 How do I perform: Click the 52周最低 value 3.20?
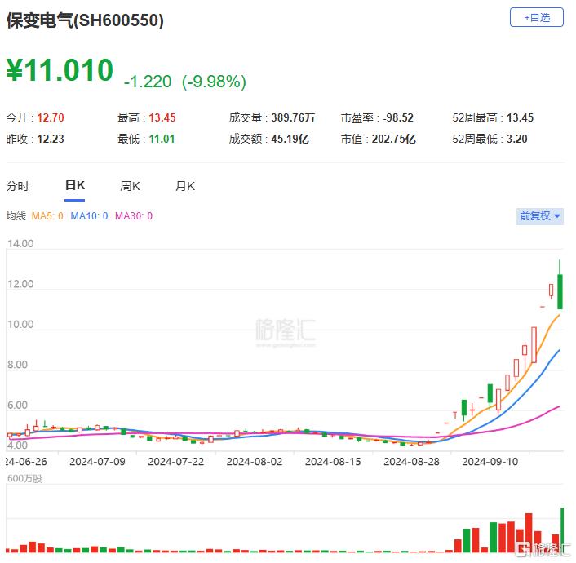tap(517, 139)
